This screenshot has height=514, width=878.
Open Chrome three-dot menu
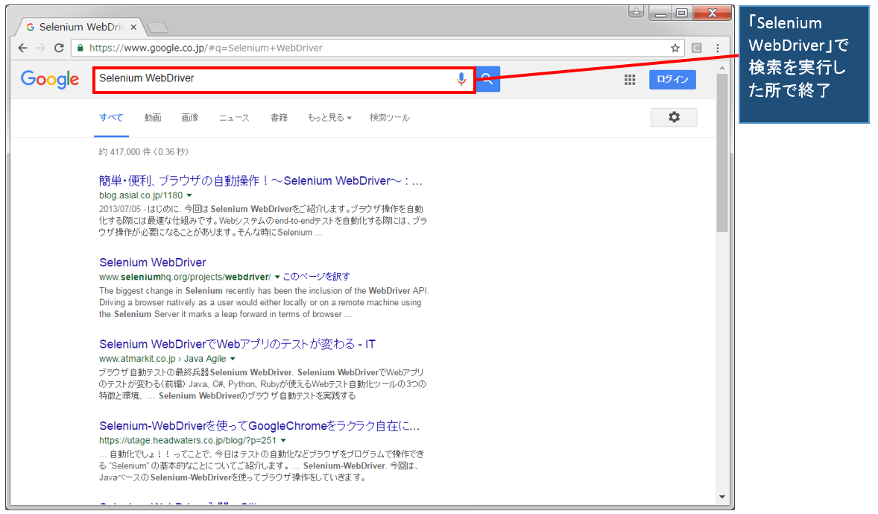pos(717,48)
